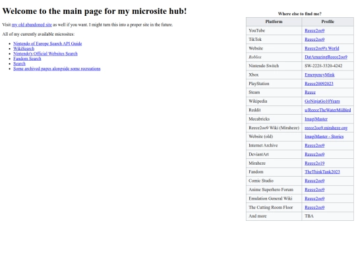Click the "Platform" column header
This screenshot has width=356, height=267.
pos(274,22)
